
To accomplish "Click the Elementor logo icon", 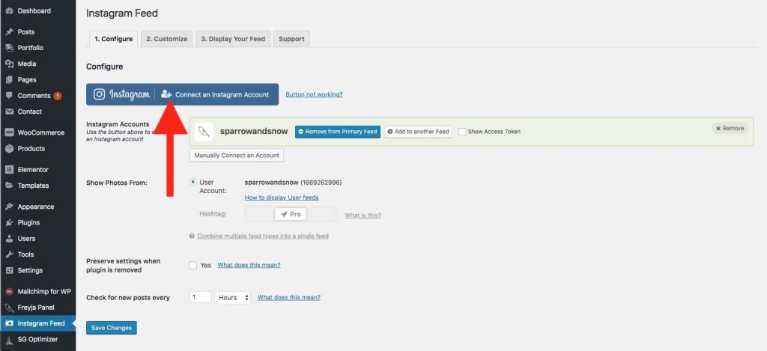I will pyautogui.click(x=9, y=170).
